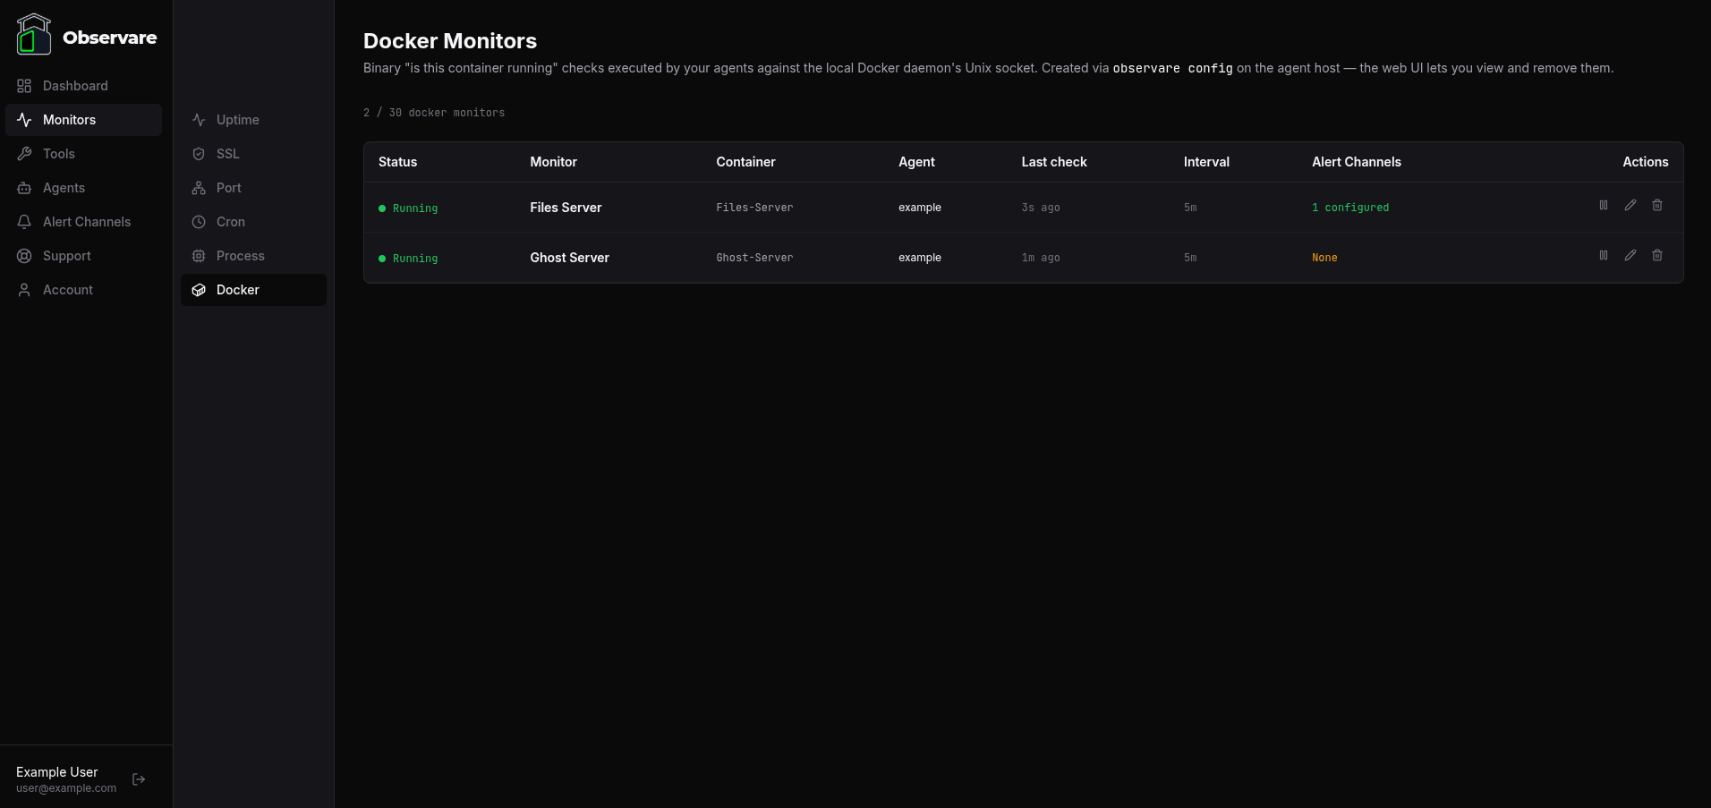This screenshot has height=808, width=1711.
Task: Pause the Ghost Server monitor
Action: coord(1603,256)
